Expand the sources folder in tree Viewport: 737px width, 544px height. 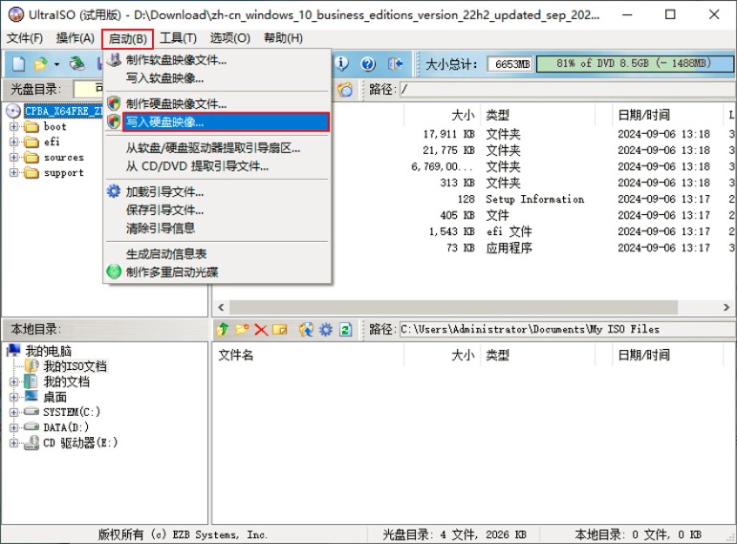pos(14,158)
